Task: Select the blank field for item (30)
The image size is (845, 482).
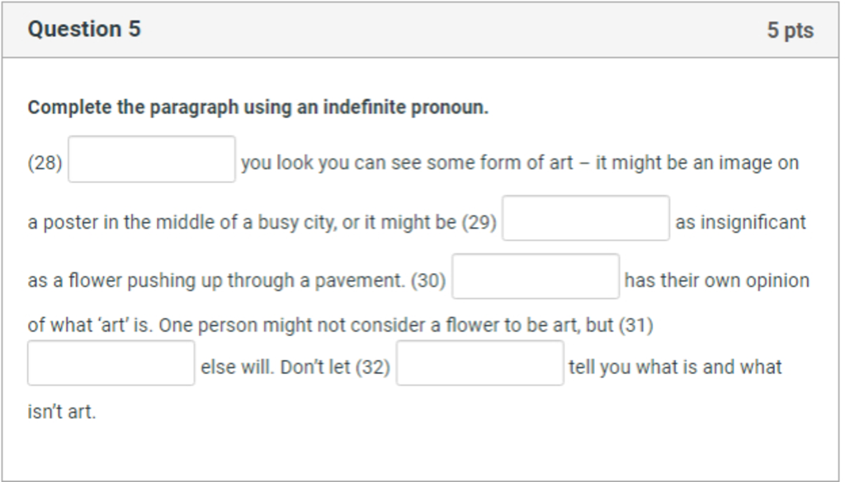Action: point(536,276)
